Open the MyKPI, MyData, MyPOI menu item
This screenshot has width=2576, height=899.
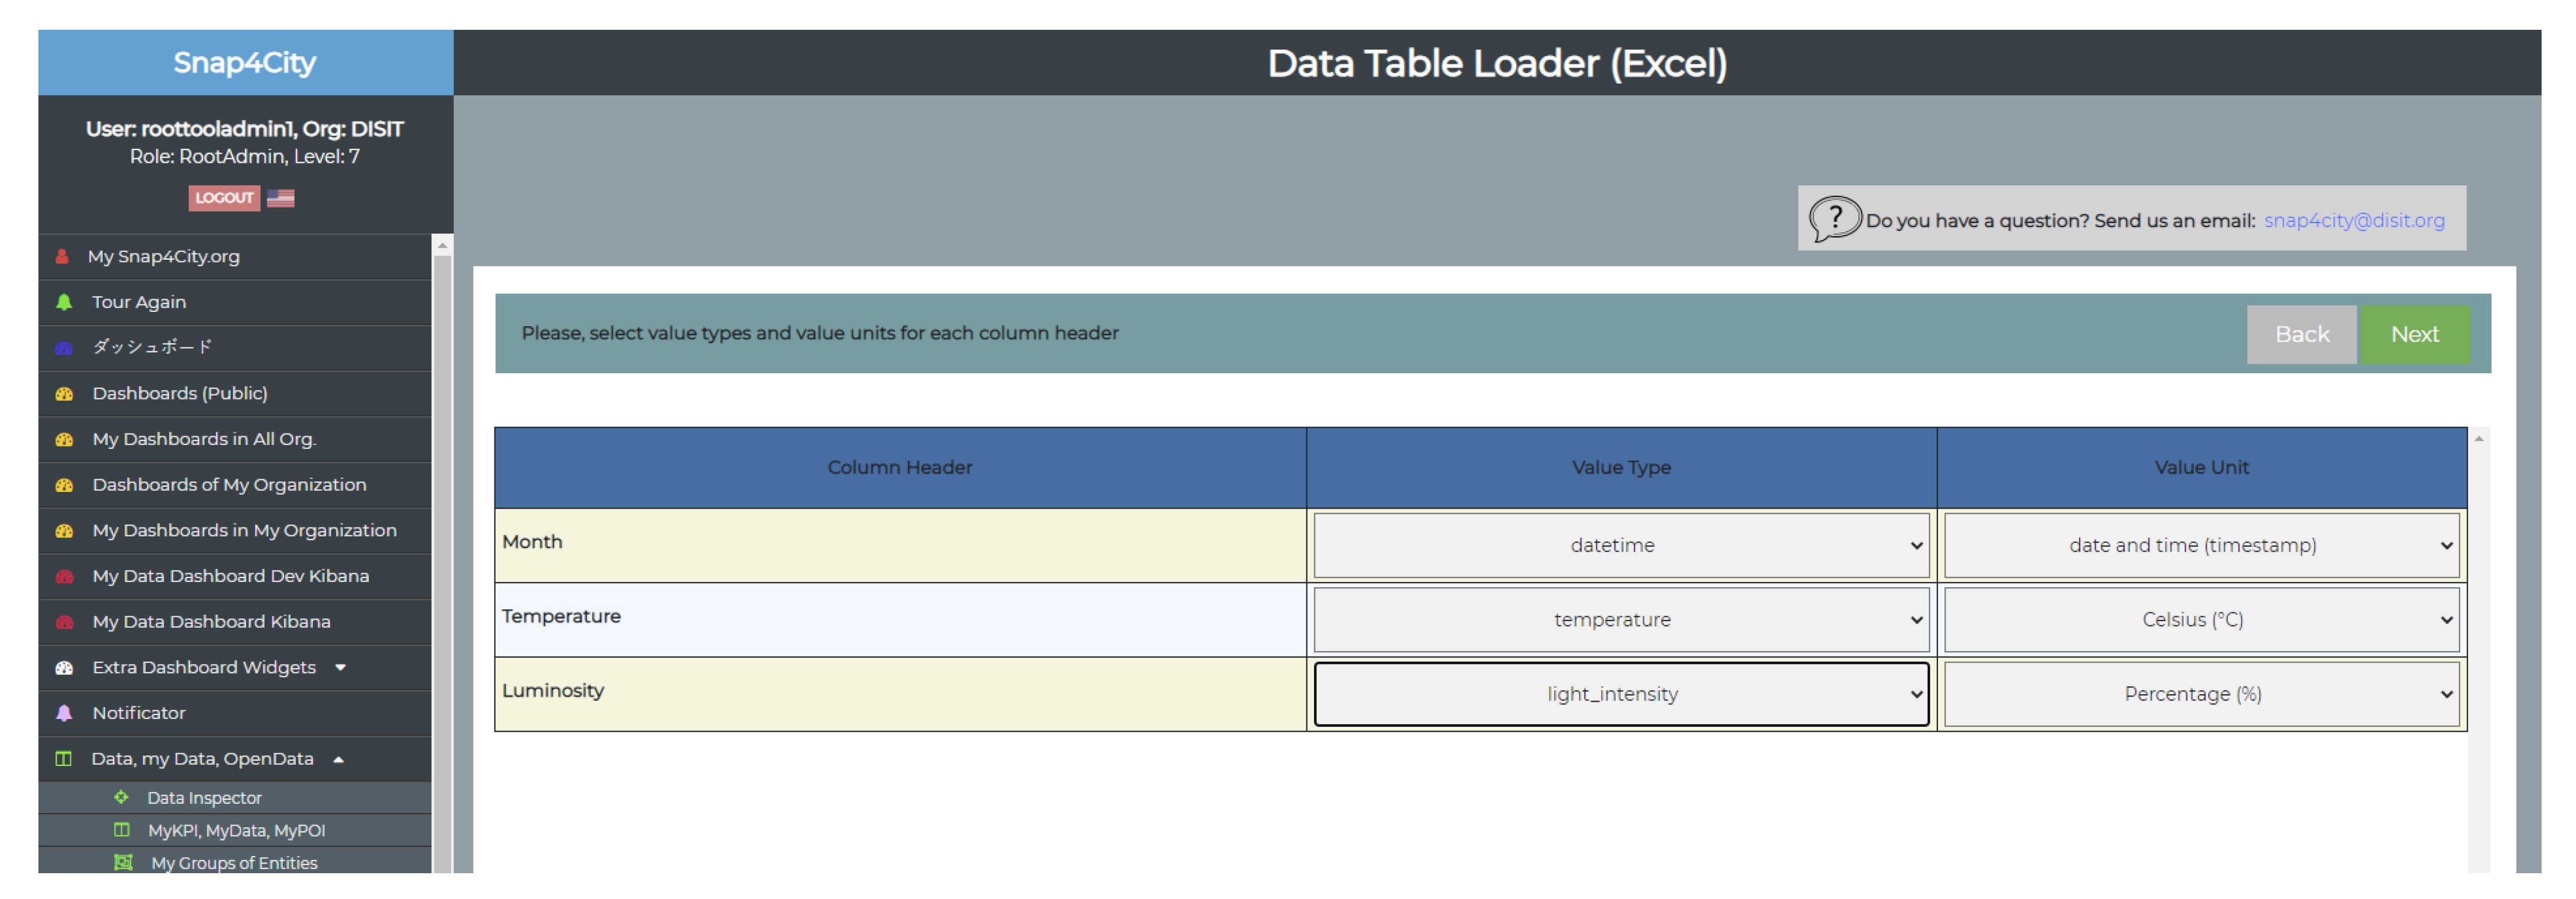pos(236,830)
